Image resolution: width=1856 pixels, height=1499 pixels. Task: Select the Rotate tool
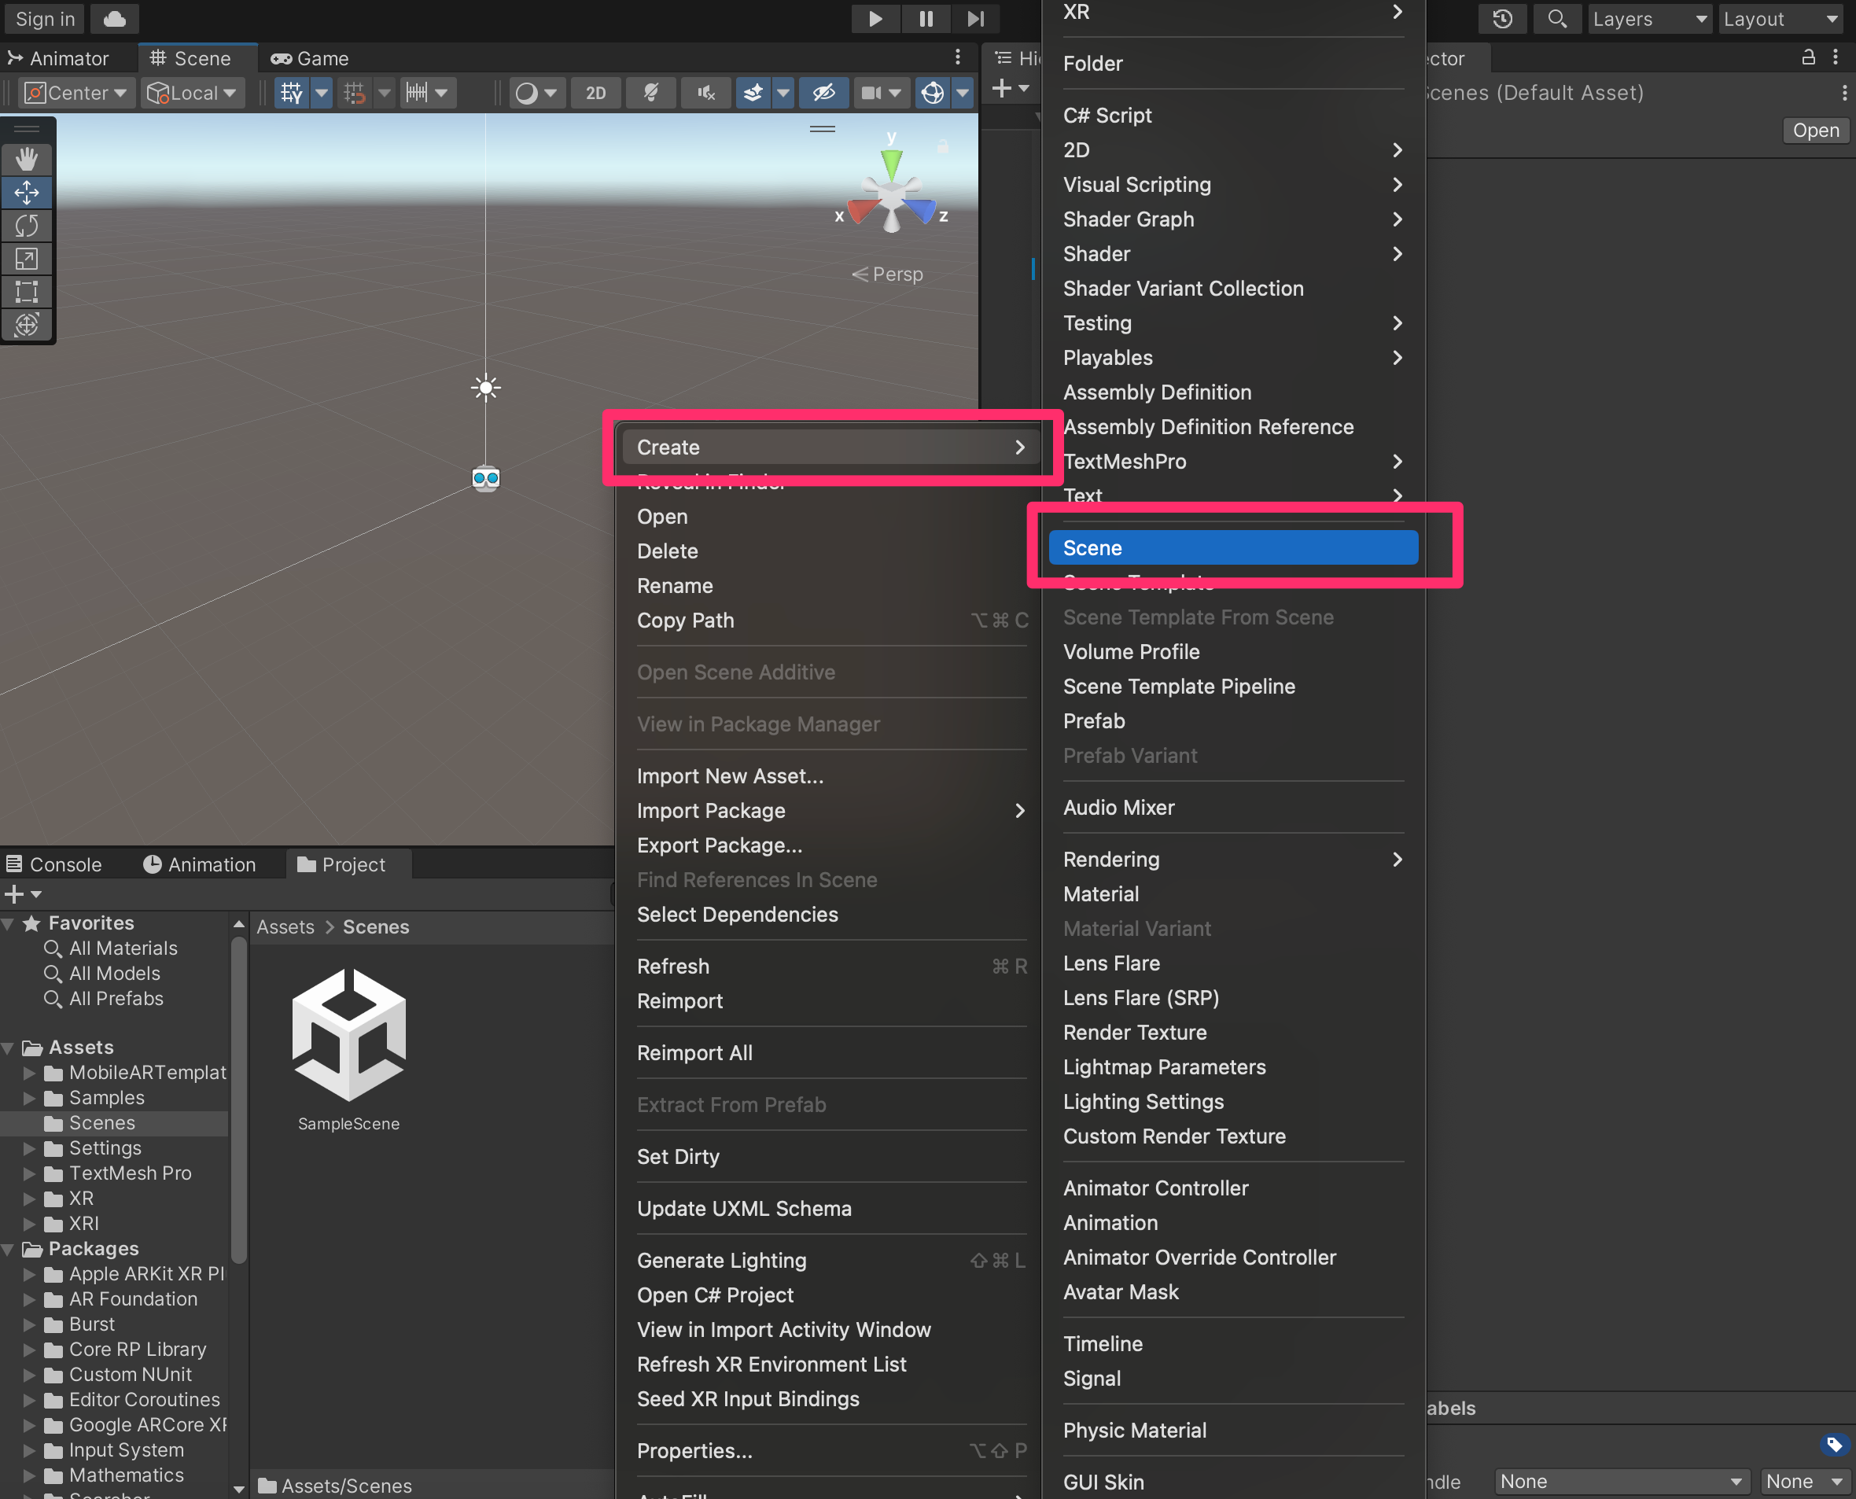click(x=27, y=226)
